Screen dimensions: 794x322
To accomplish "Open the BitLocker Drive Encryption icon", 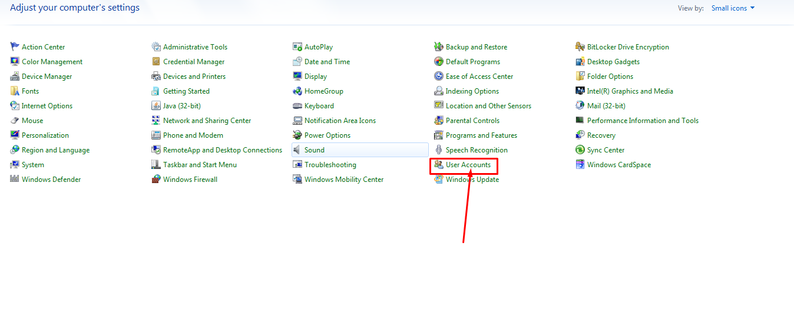I will tap(580, 47).
